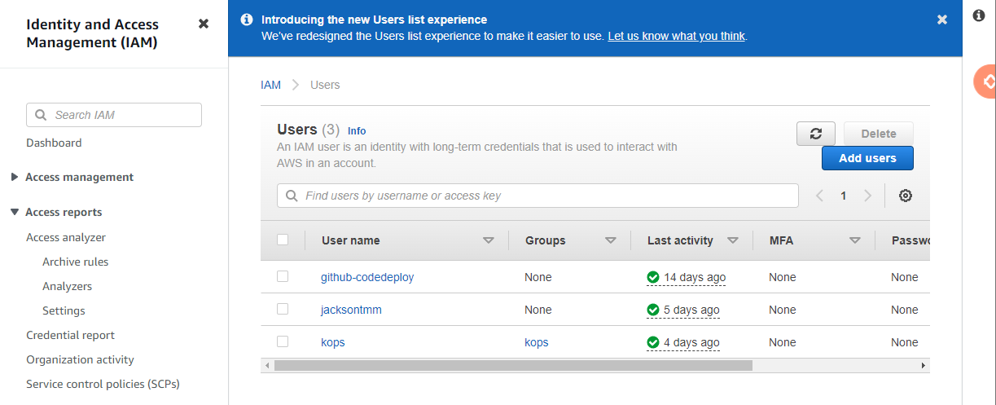
Task: Open the info panel icon at top right
Action: click(x=980, y=15)
